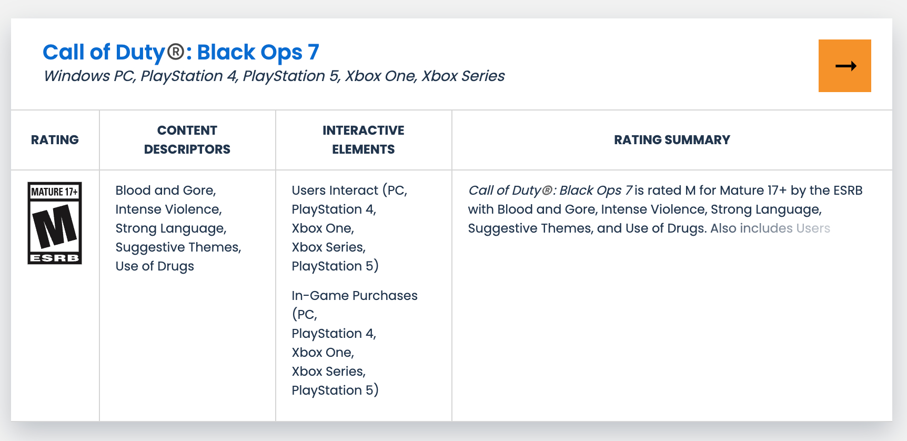Select the RATING SUMMARY column header
This screenshot has width=907, height=441.
(x=672, y=140)
